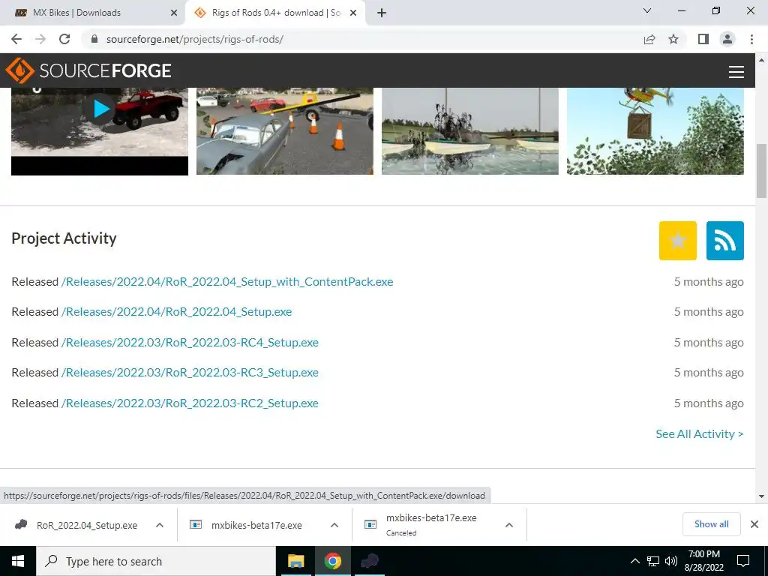Viewport: 768px width, 576px height.
Task: Close the MX Bikes Downloads tab
Action: tap(174, 13)
